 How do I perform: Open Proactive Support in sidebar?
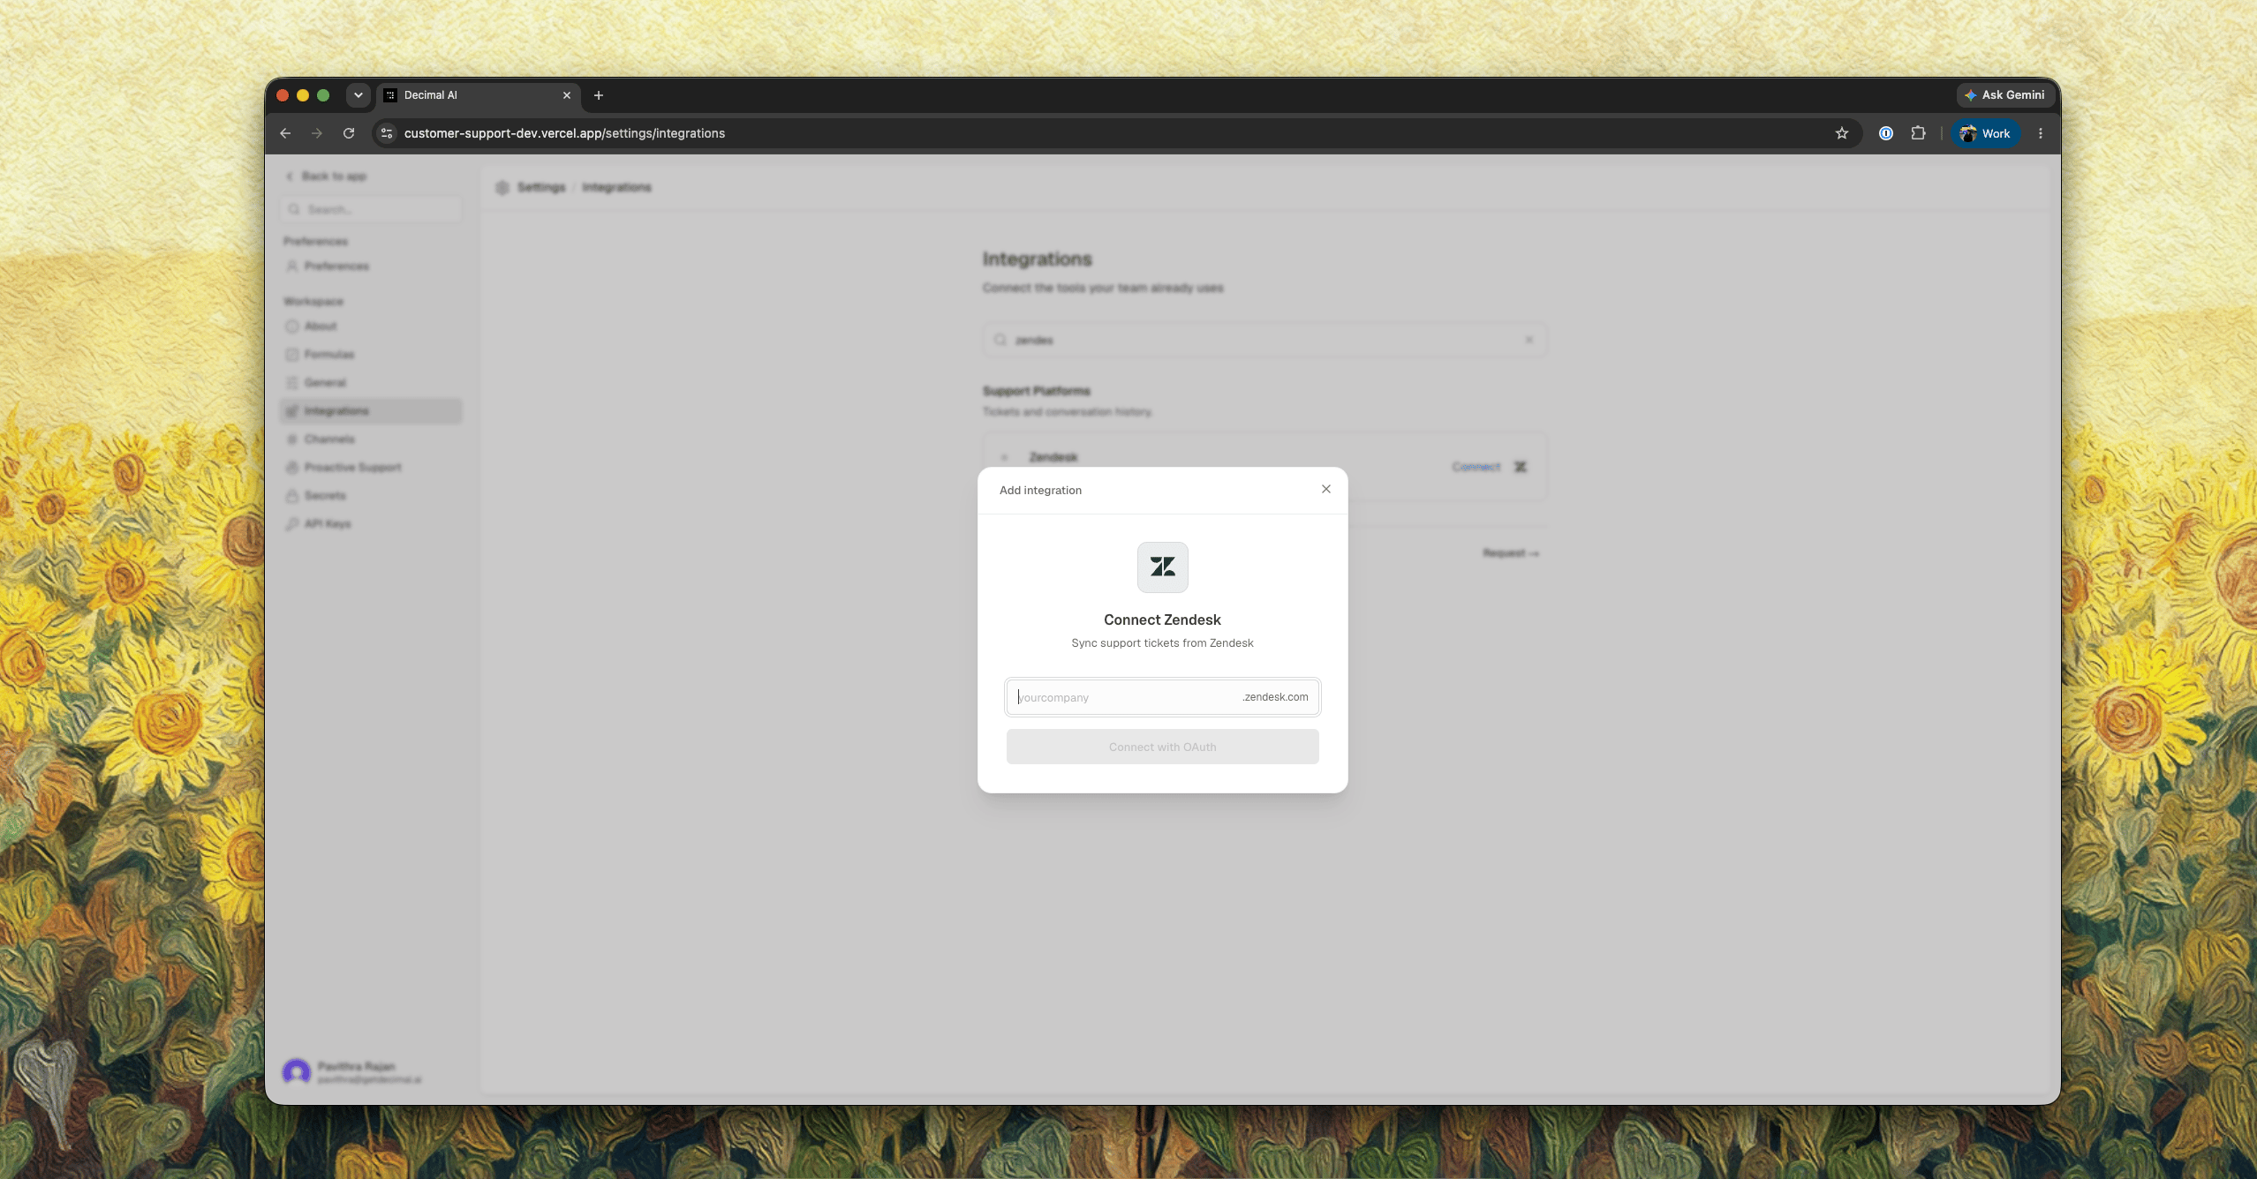(x=371, y=468)
